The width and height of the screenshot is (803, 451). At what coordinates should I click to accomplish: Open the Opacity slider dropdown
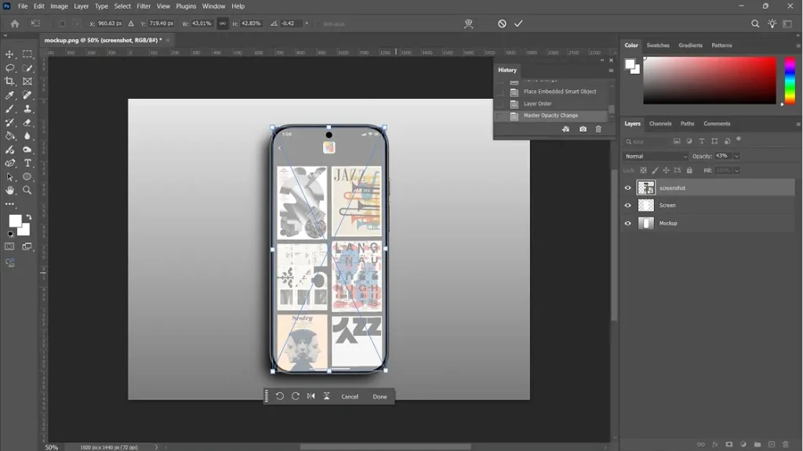click(x=736, y=156)
